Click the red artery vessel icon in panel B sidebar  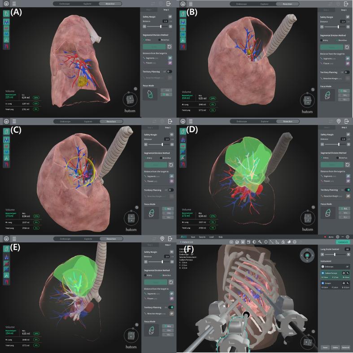(183, 28)
